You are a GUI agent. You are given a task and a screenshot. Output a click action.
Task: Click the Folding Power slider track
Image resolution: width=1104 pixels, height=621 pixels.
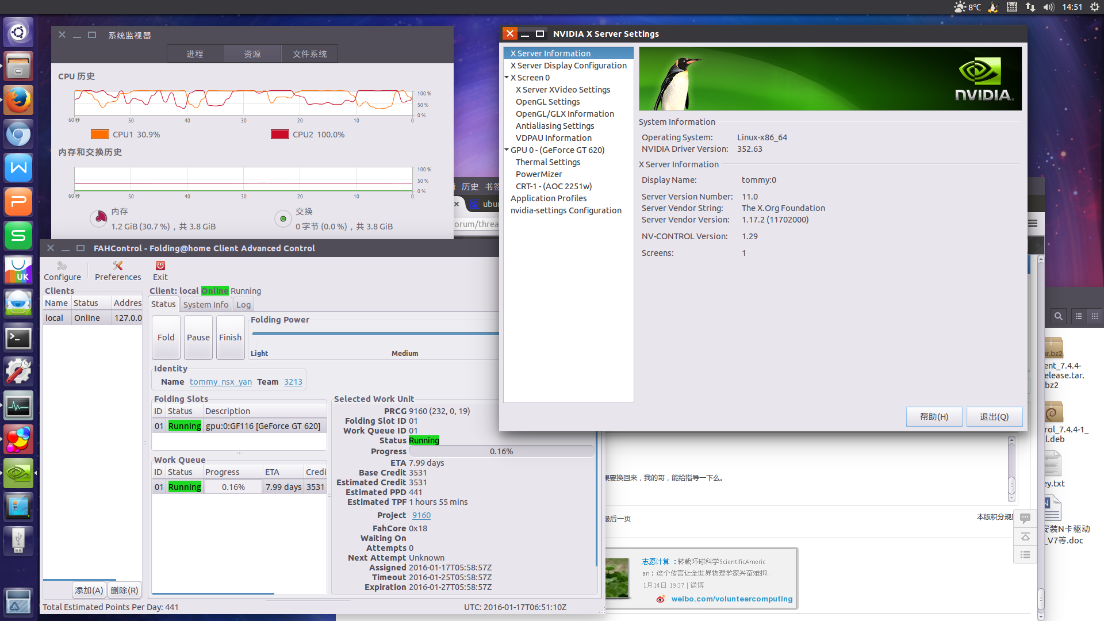click(x=375, y=333)
